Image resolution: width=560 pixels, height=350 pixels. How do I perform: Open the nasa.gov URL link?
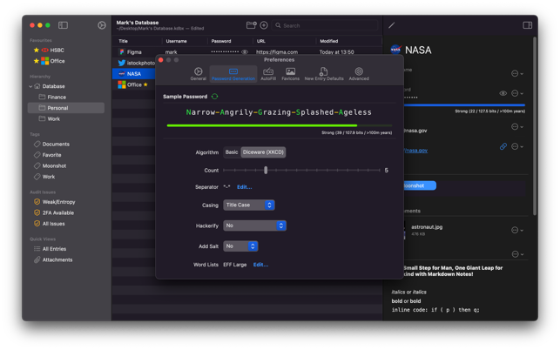tap(415, 151)
